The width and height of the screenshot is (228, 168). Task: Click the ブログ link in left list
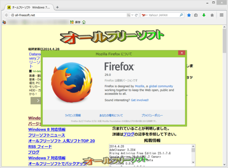coord(34,152)
